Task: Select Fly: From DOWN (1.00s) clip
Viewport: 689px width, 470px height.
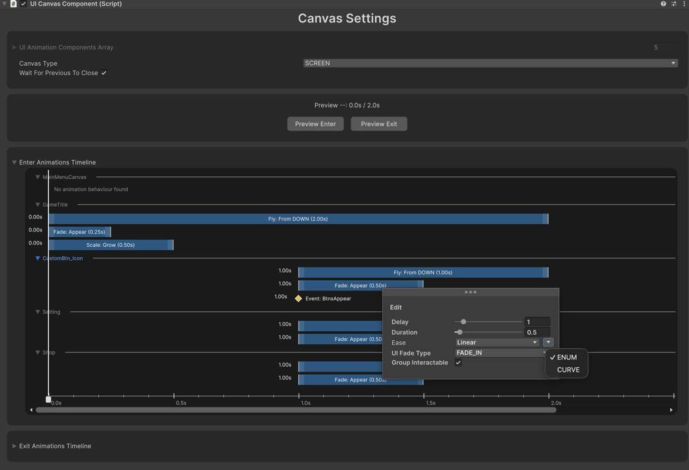Action: coord(423,273)
